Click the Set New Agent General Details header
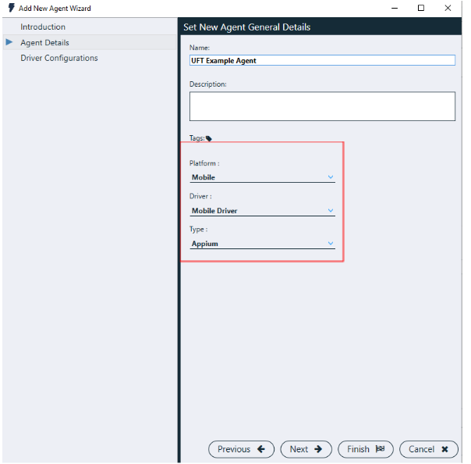Viewport: 471px width, 464px height. click(x=246, y=27)
